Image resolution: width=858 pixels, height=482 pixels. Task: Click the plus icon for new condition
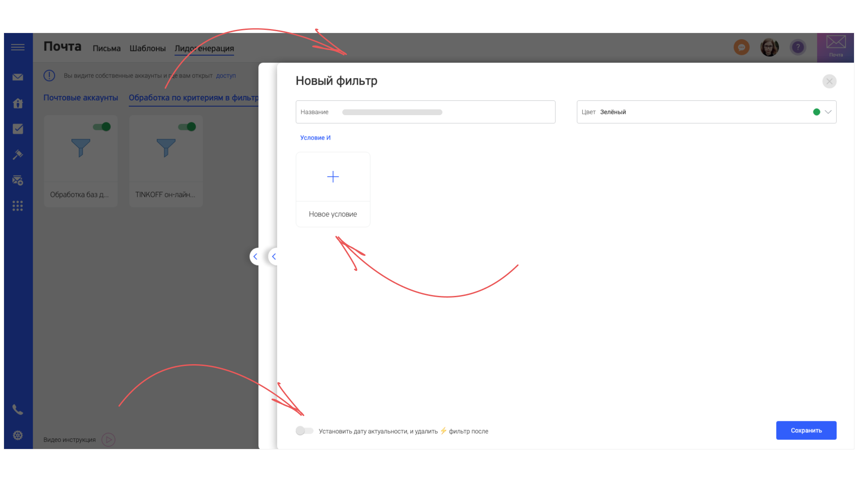pyautogui.click(x=333, y=177)
